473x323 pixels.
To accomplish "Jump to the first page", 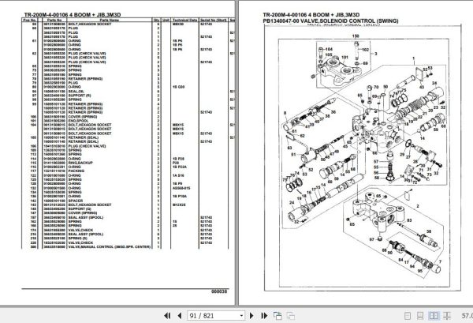I will coord(167,316).
